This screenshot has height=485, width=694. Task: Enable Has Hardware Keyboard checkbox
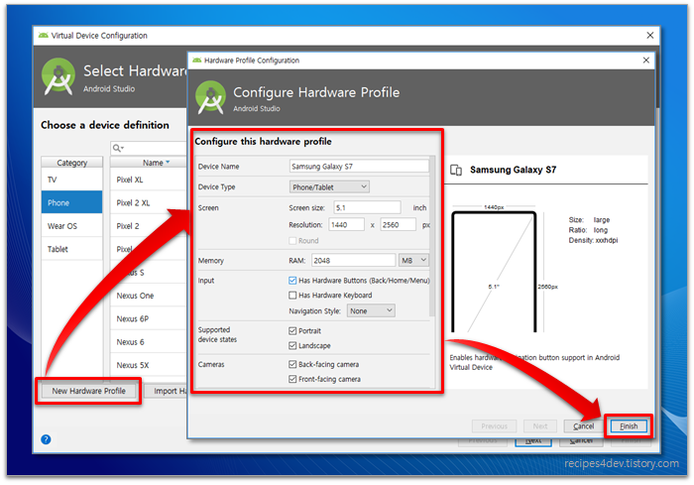[292, 295]
